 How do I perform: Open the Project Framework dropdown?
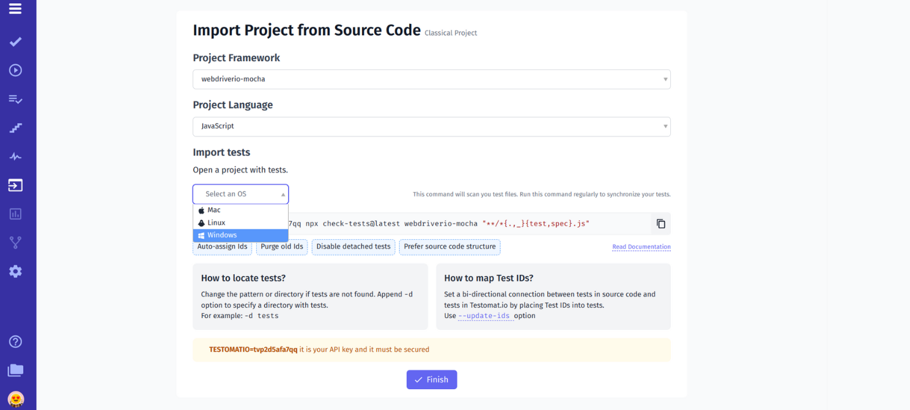[431, 79]
